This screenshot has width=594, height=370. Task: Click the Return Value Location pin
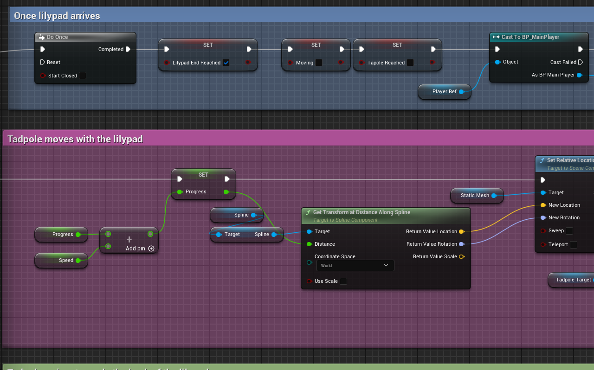click(462, 231)
